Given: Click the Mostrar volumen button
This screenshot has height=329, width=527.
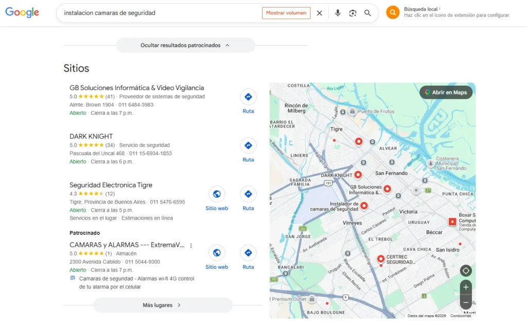Looking at the screenshot, I should (x=286, y=13).
